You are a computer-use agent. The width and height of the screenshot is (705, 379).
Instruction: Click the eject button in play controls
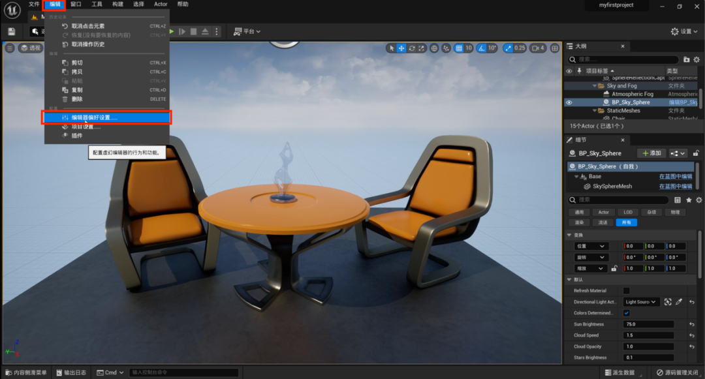click(x=205, y=31)
